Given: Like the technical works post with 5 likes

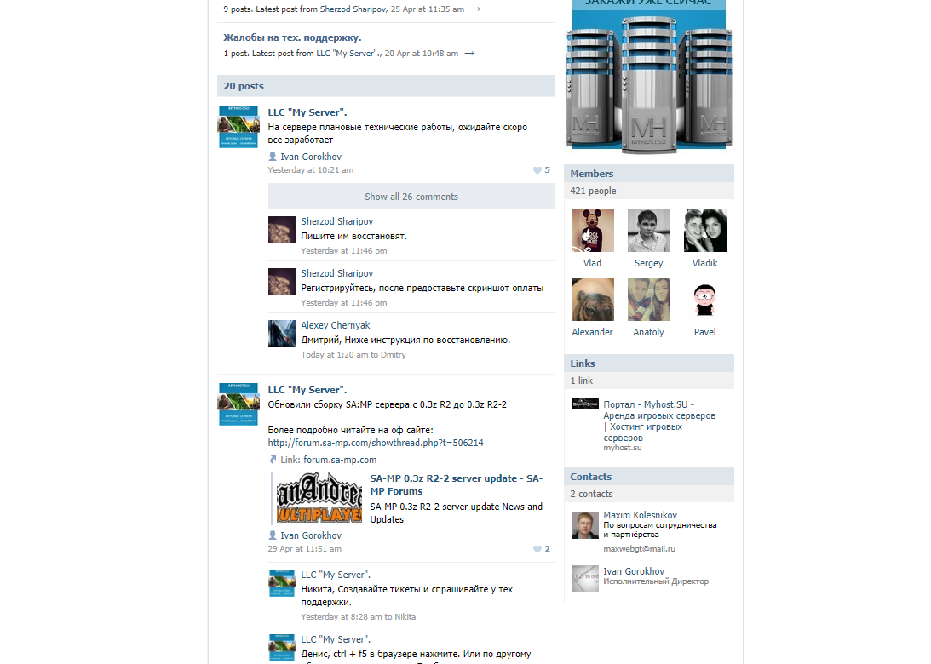Looking at the screenshot, I should 541,170.
